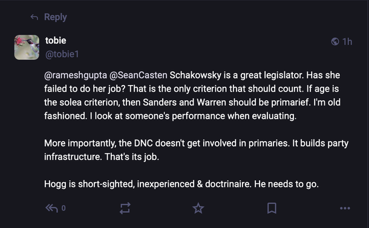Open the tobie display name profile
Image resolution: width=369 pixels, height=228 pixels.
pos(56,40)
